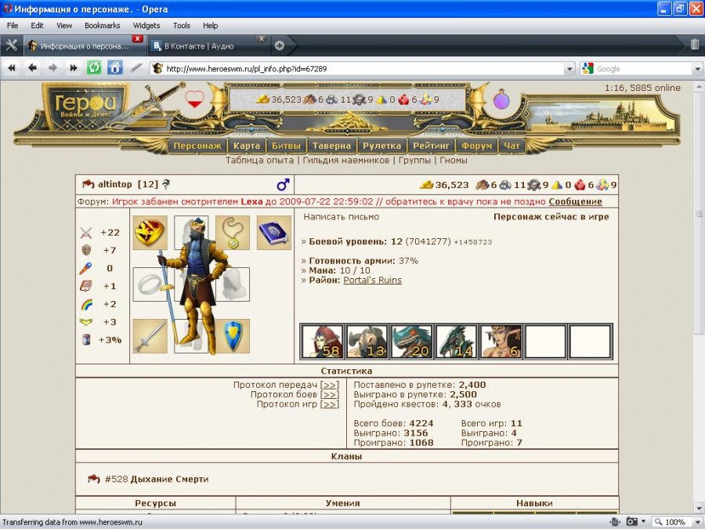Click the silver ring item slot
Image resolution: width=705 pixels, height=529 pixels.
pyautogui.click(x=150, y=284)
